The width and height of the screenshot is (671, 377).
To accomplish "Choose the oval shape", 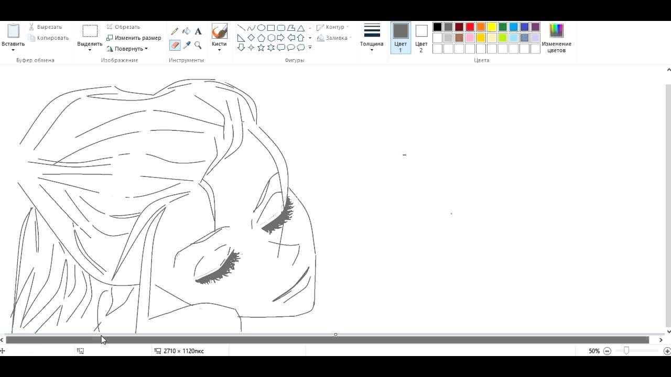I will pos(261,28).
